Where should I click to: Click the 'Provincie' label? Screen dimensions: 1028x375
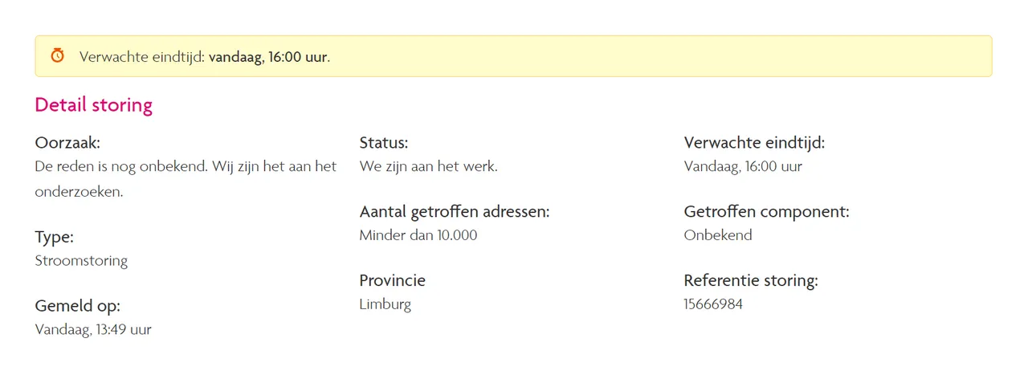tap(393, 281)
